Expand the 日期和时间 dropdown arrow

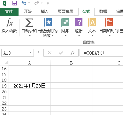pyautogui.click(x=110, y=36)
